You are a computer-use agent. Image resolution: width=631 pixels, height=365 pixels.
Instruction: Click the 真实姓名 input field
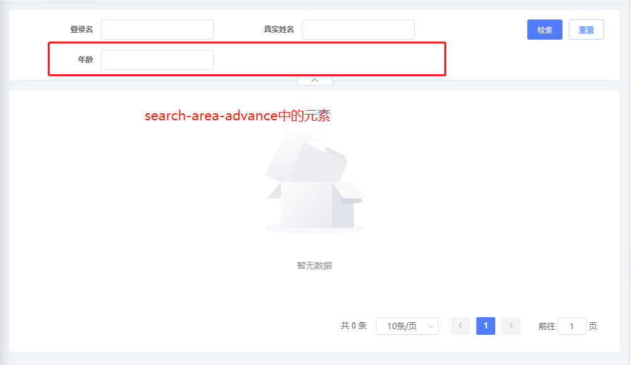pyautogui.click(x=358, y=29)
